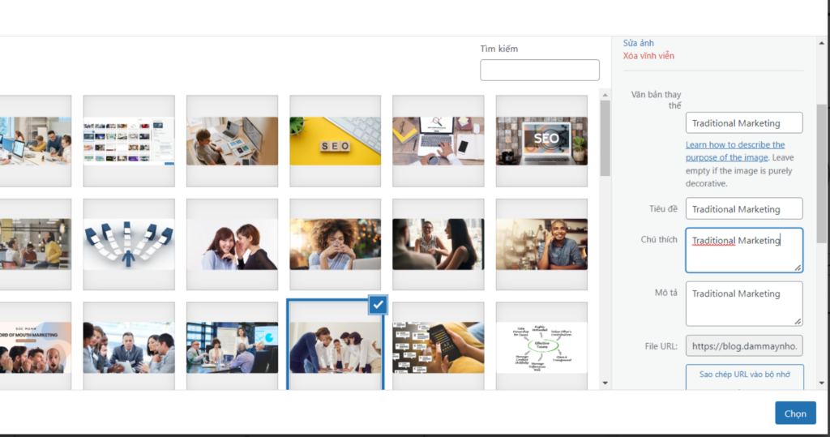Select the laptop with magnifier search thumbnail

pos(439,141)
